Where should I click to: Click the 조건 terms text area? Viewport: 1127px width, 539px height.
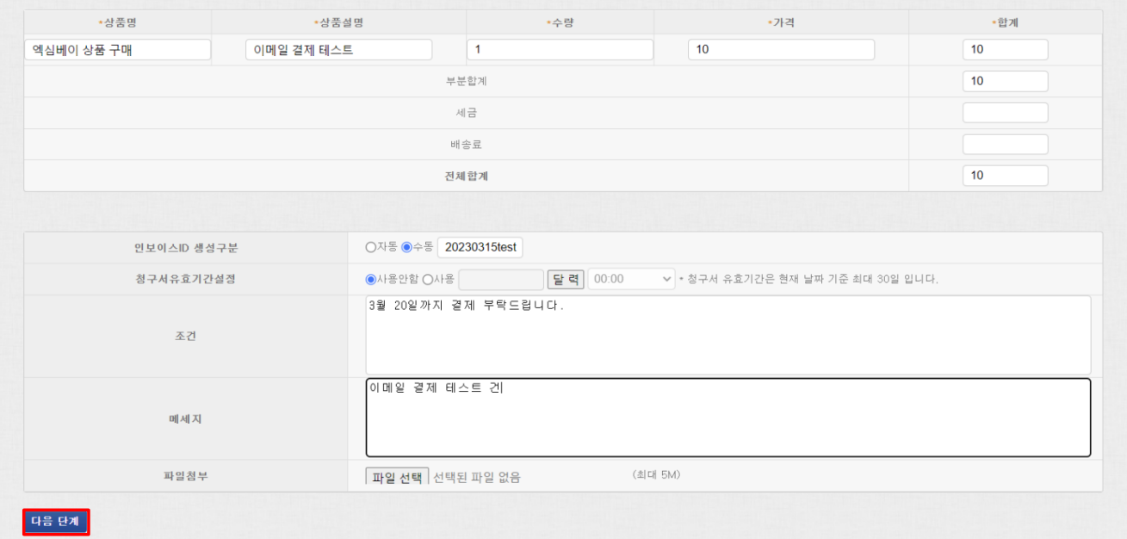pyautogui.click(x=728, y=335)
